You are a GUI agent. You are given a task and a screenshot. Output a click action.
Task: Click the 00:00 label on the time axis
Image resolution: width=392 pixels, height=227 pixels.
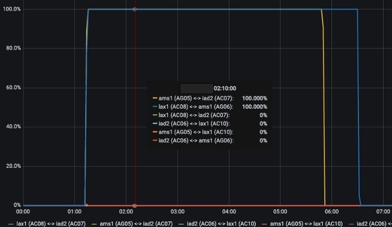click(x=23, y=212)
